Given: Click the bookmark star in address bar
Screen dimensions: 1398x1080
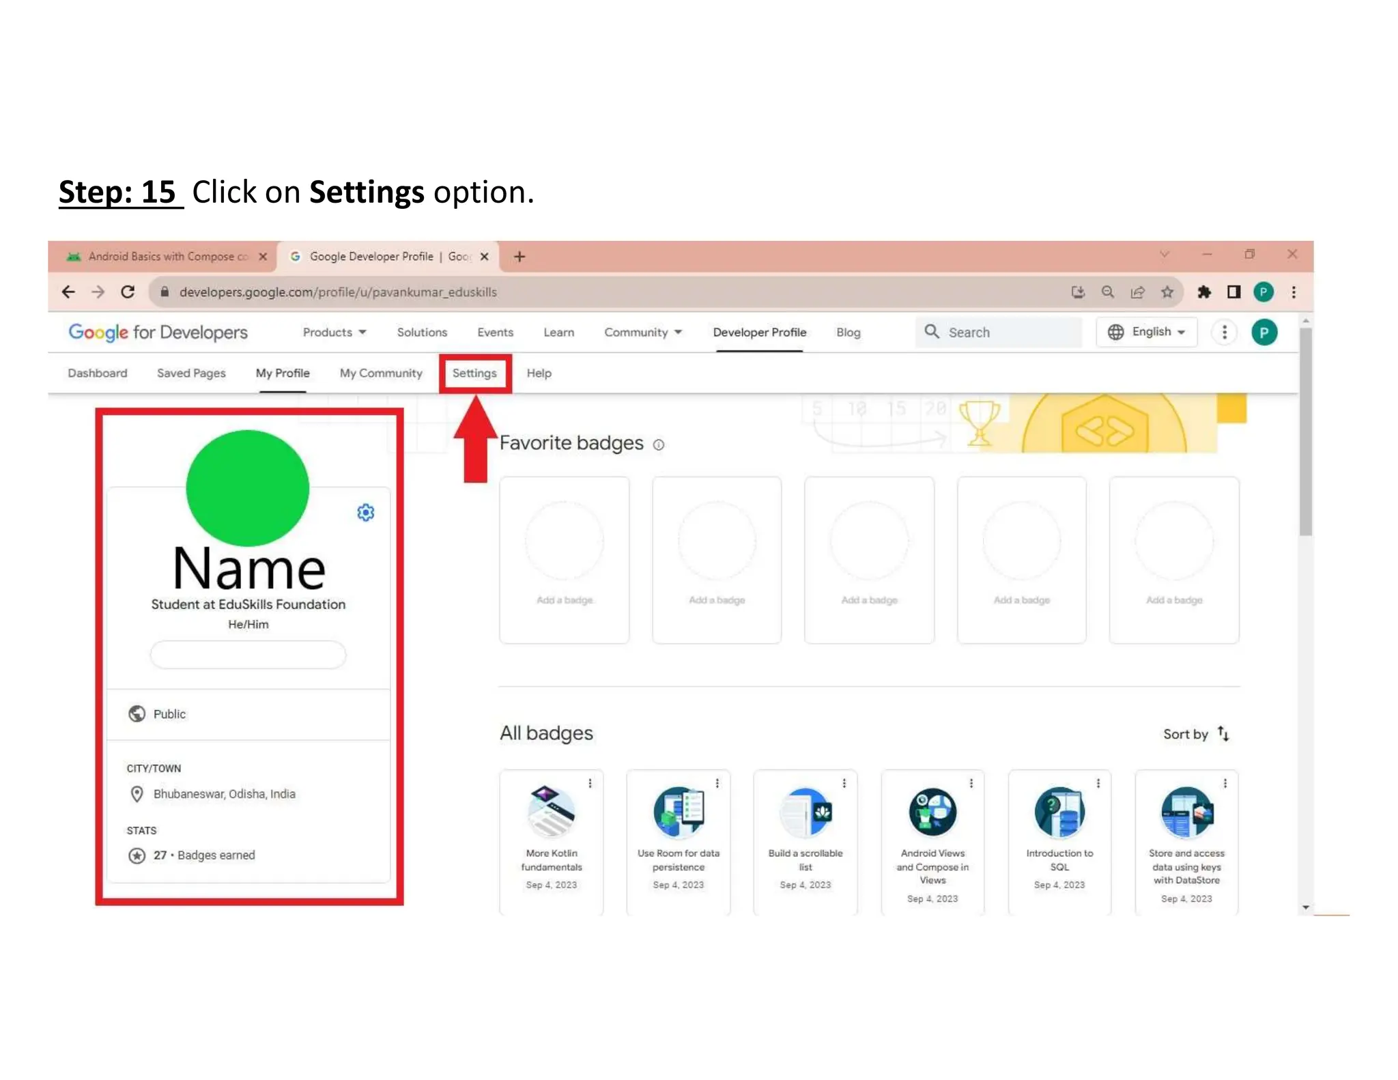Looking at the screenshot, I should (1167, 292).
